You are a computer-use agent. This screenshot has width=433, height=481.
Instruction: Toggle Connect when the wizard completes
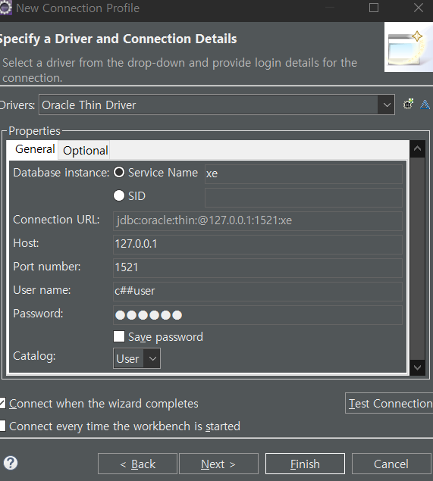point(2,403)
